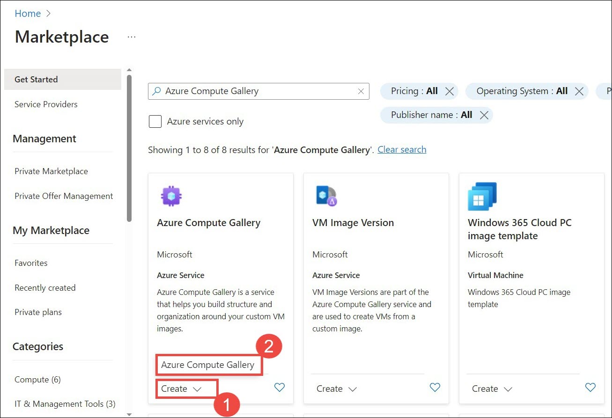Open Private Offer Management
The height and width of the screenshot is (418, 612).
tap(64, 196)
